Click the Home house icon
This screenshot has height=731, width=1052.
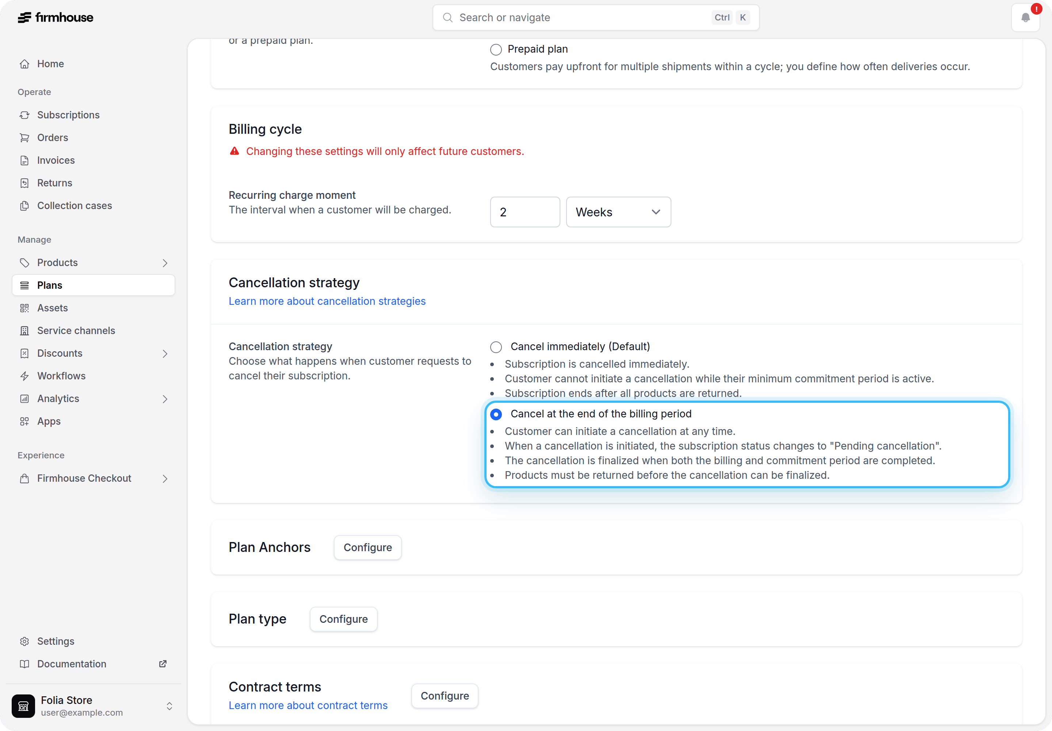coord(25,64)
